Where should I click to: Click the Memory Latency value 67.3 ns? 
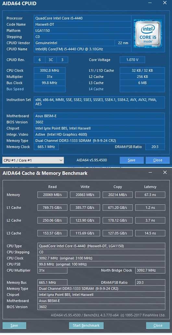pos(150,195)
